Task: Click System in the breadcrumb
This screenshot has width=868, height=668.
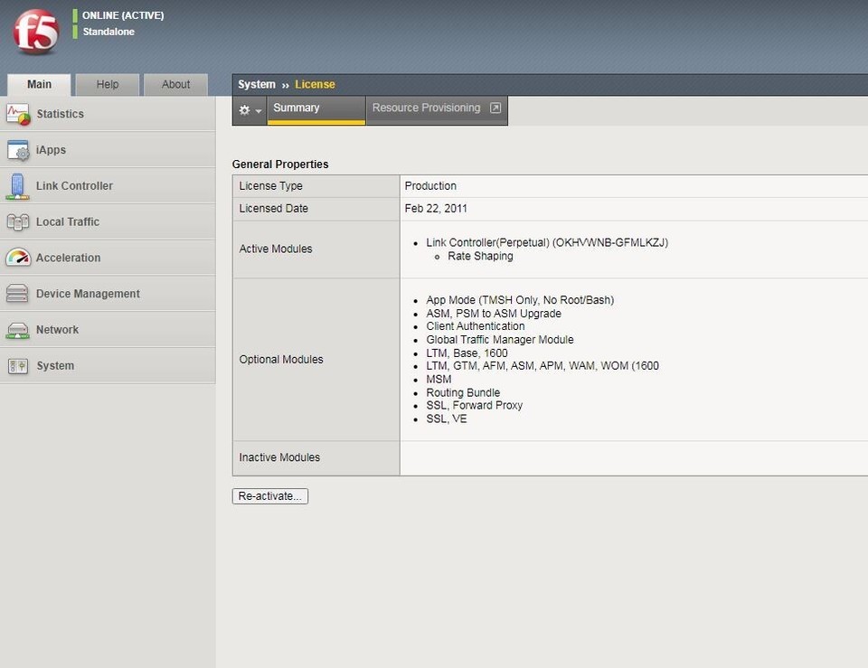Action: tap(256, 85)
